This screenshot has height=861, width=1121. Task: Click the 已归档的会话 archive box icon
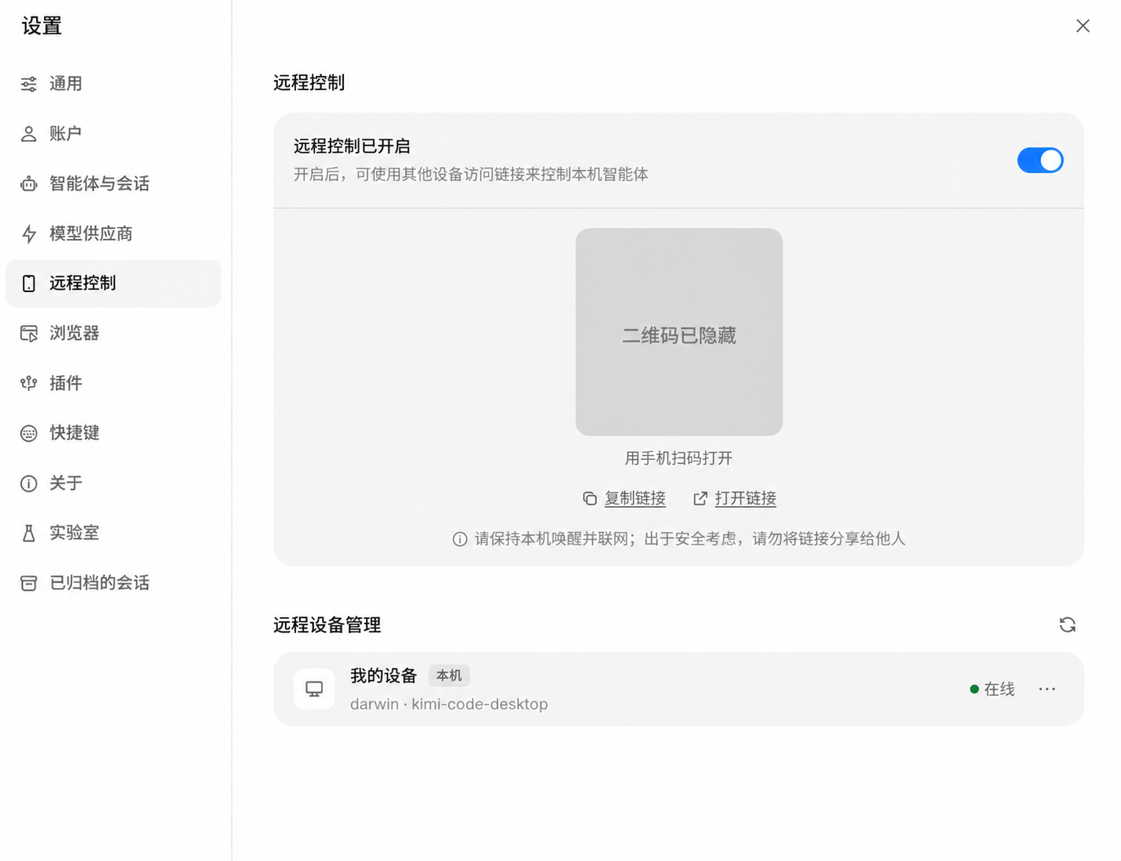click(29, 583)
